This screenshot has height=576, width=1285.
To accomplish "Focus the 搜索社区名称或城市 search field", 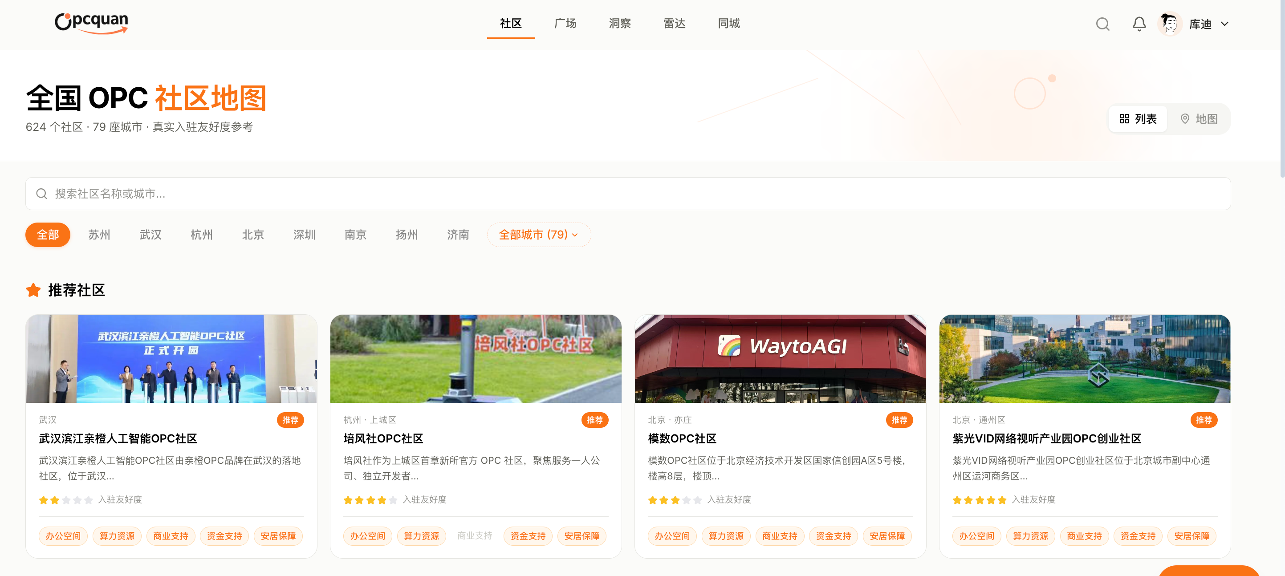I will point(628,194).
